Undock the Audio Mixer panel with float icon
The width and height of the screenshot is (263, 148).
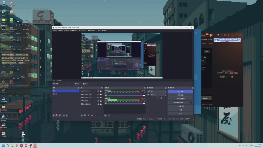(x=144, y=88)
